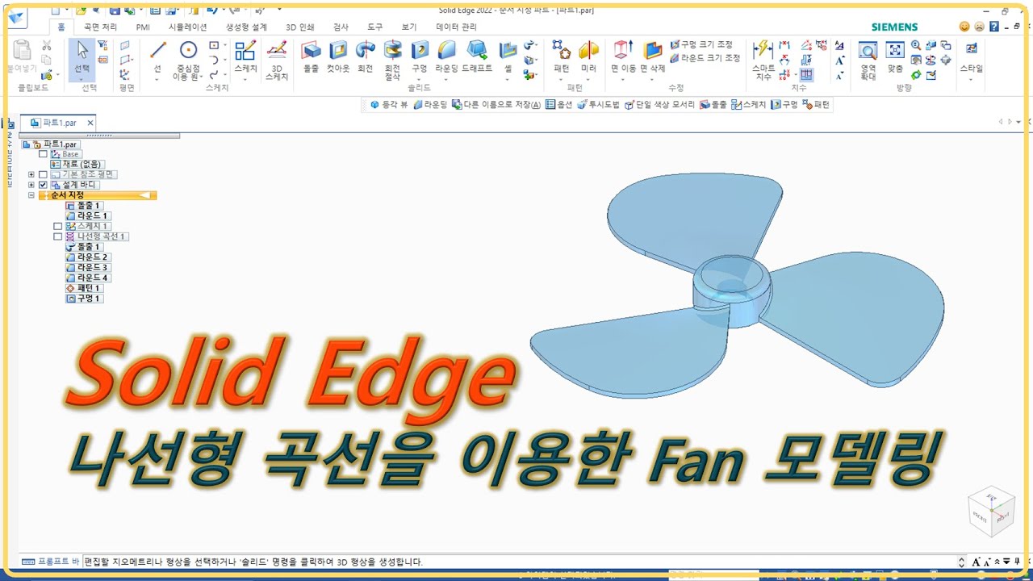The width and height of the screenshot is (1033, 581).
Task: Choose the 드래프트 (Draft) tool
Action: click(x=477, y=56)
